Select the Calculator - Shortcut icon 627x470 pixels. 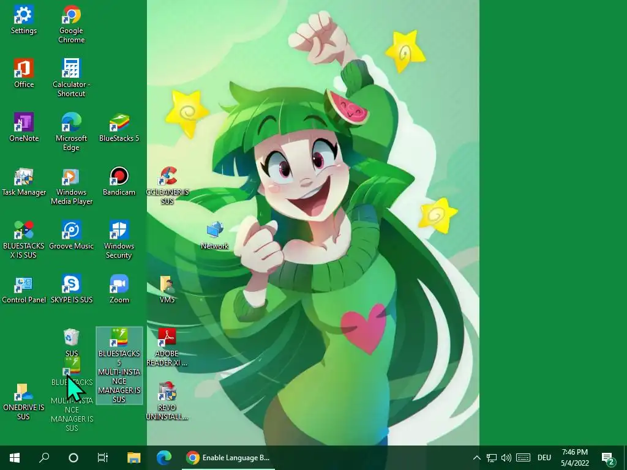pos(71,78)
